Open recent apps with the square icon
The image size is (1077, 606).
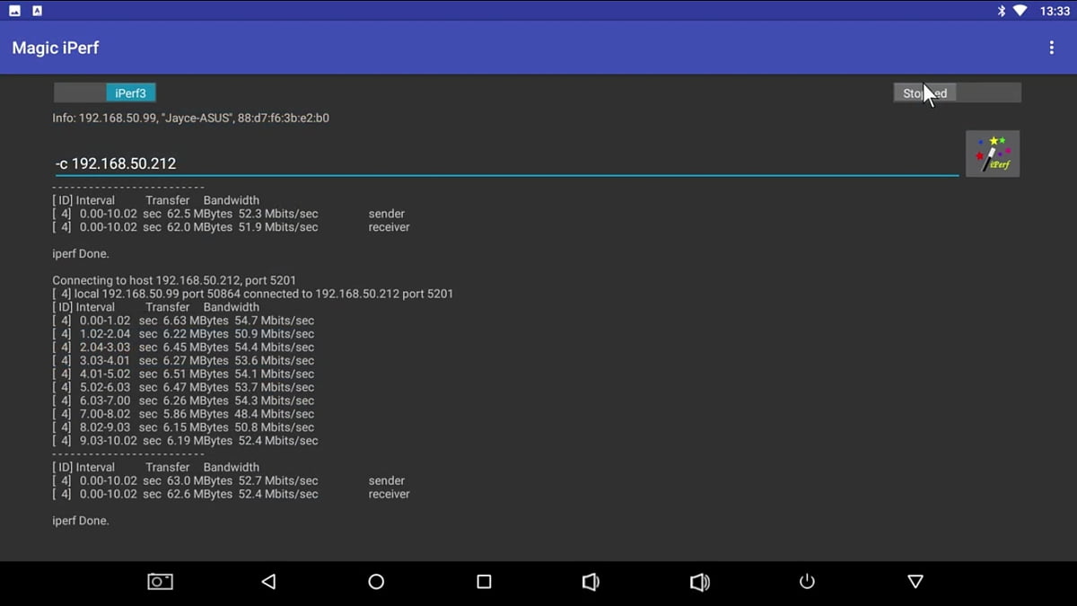483,581
